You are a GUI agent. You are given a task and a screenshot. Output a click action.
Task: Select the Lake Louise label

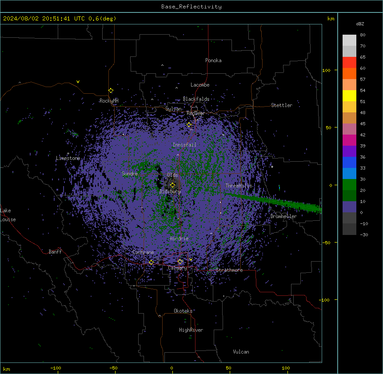(8, 215)
